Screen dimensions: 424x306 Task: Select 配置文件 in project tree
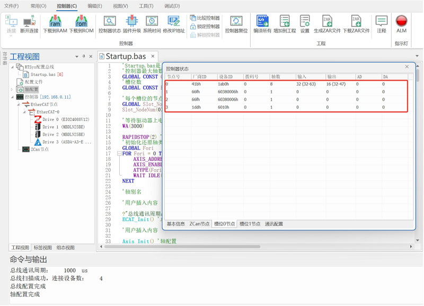coord(30,82)
